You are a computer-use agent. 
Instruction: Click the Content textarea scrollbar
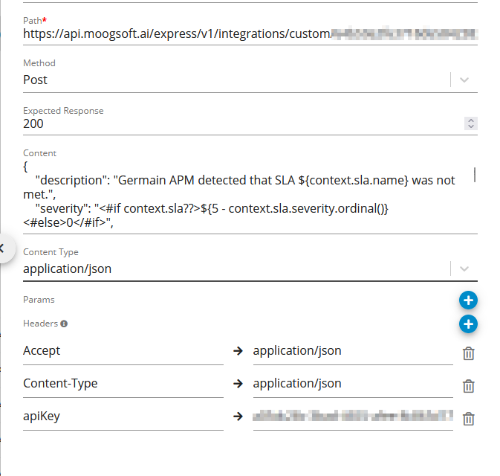[474, 176]
